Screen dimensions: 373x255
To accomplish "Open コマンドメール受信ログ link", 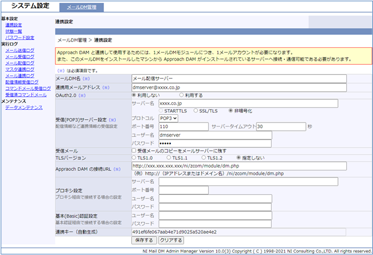I will pos(28,89).
